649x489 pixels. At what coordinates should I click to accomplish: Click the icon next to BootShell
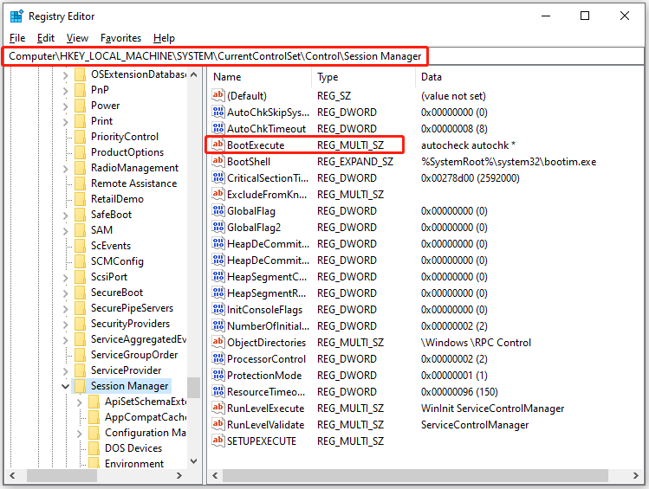pos(218,161)
